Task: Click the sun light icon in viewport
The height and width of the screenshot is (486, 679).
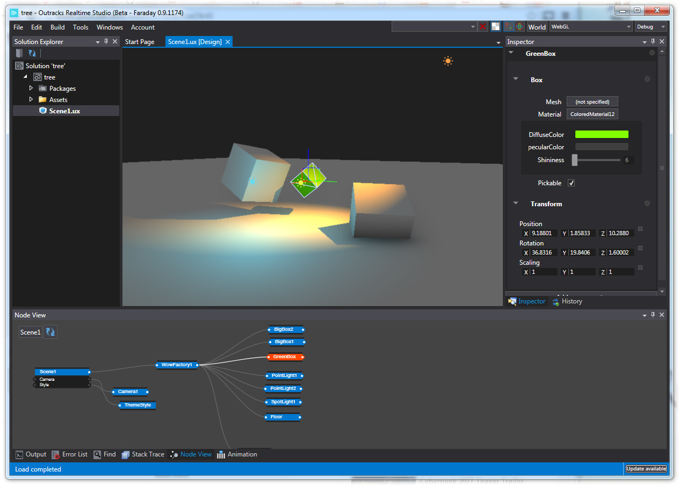Action: (448, 61)
